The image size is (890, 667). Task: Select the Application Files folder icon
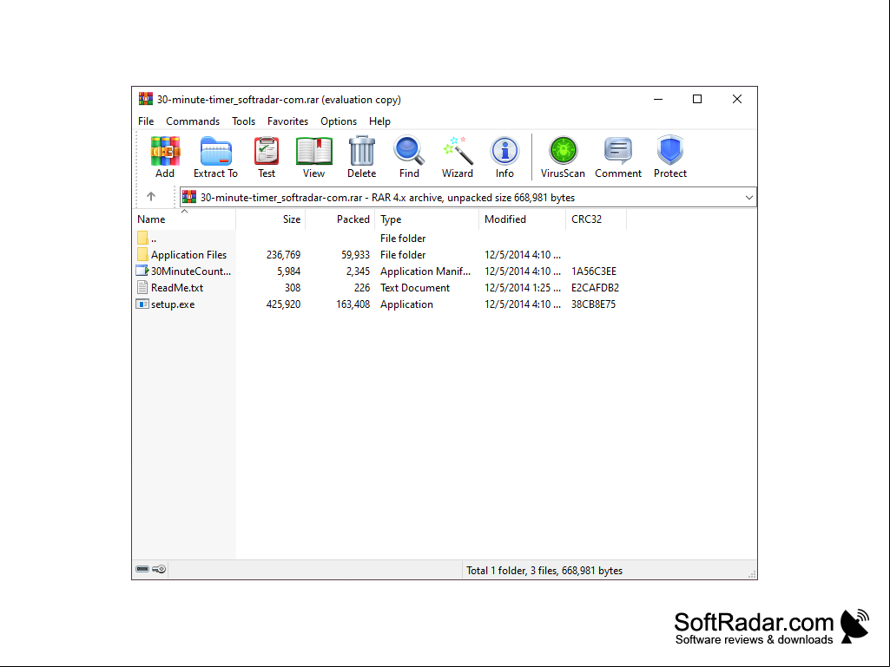tap(142, 255)
